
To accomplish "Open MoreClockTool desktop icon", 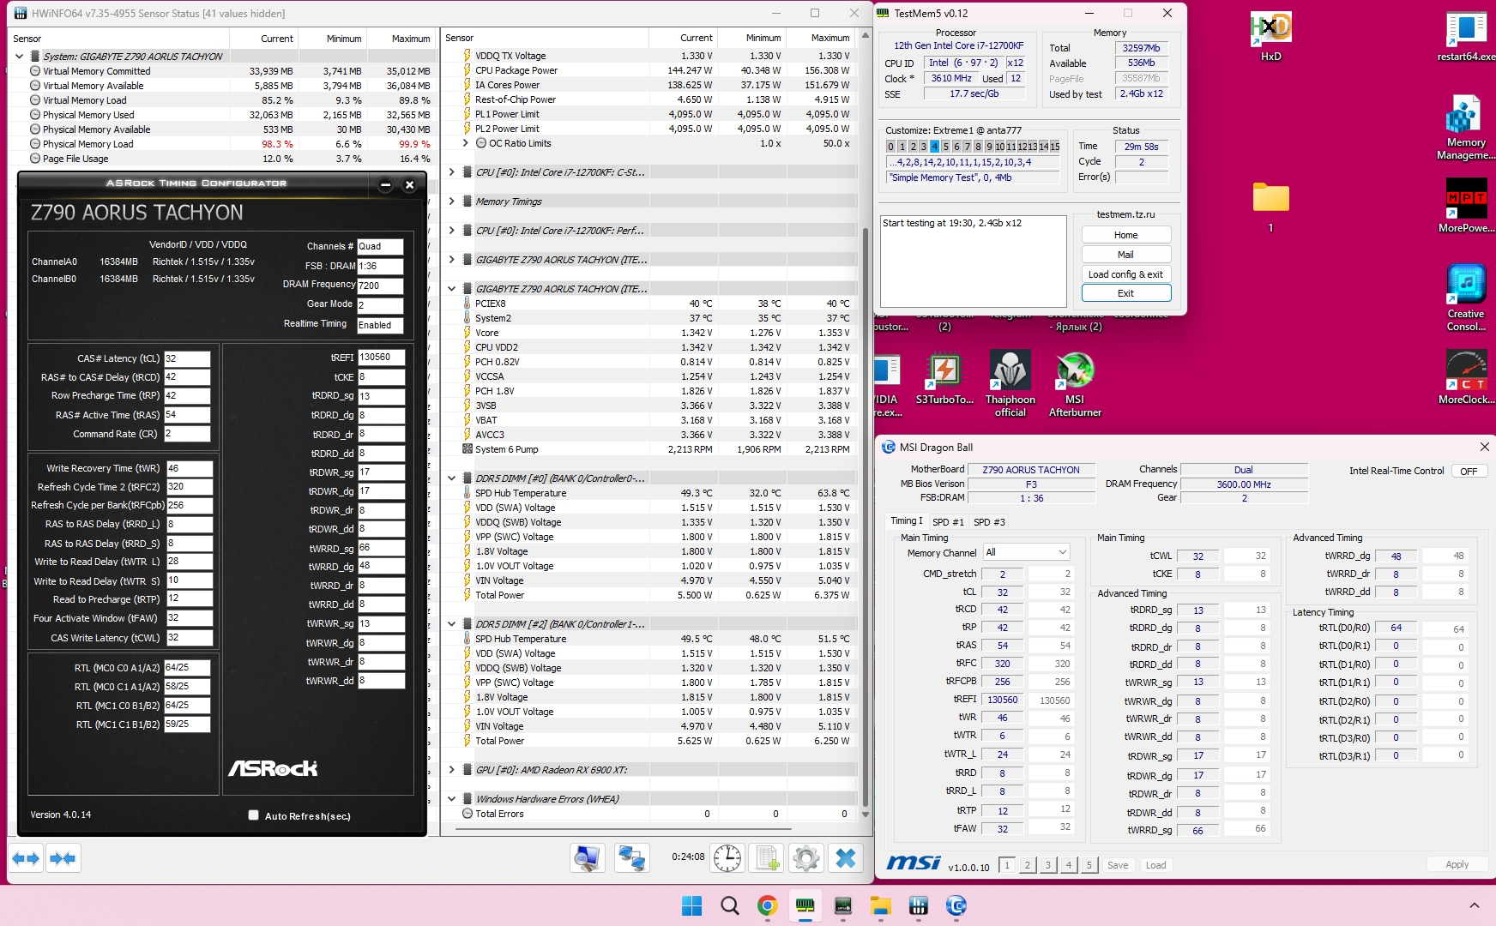I will tap(1466, 377).
